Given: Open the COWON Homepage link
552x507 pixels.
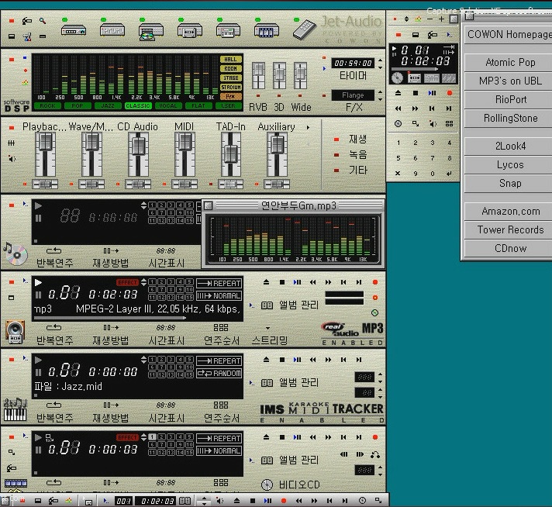Looking at the screenshot, I should [x=509, y=35].
